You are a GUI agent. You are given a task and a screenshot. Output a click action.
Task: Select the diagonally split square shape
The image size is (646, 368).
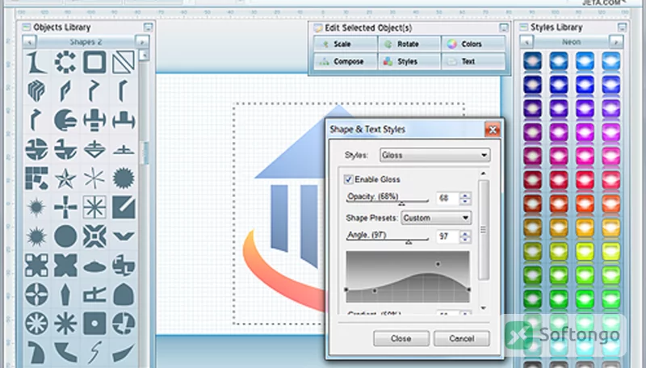coord(124,62)
